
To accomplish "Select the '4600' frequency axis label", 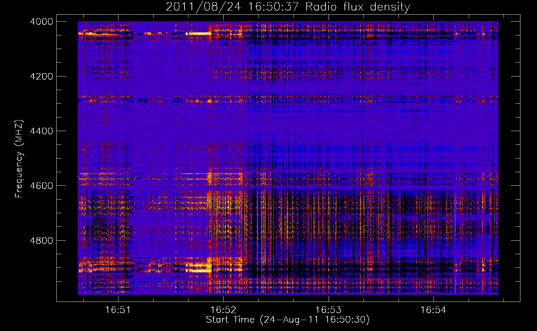I will tap(41, 186).
